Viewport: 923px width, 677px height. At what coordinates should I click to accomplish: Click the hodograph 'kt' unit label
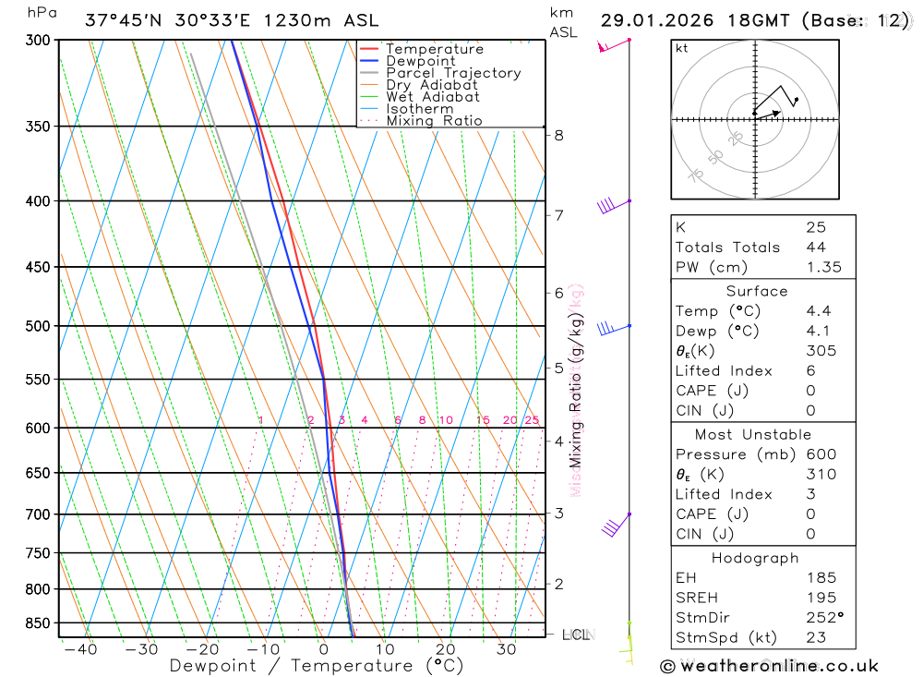[x=682, y=48]
